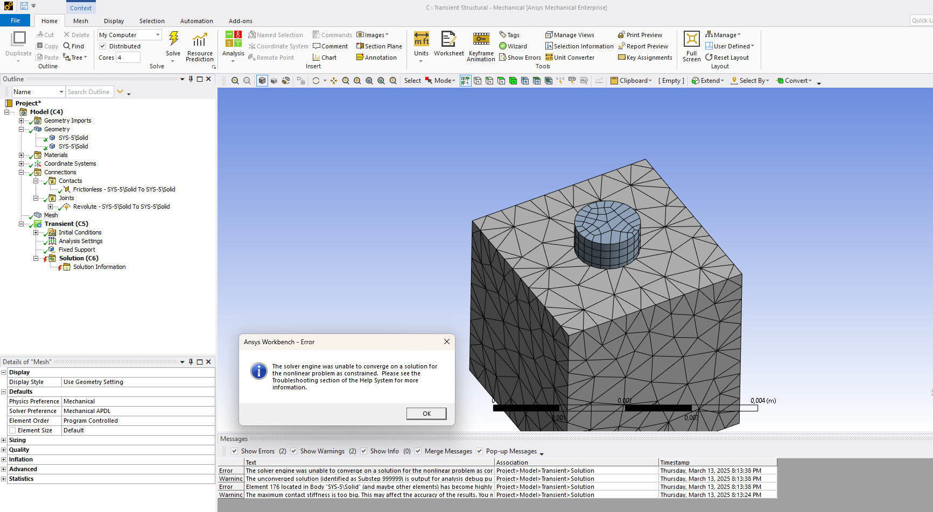Click the Images button
Screen dimensions: 933x512
(x=372, y=35)
